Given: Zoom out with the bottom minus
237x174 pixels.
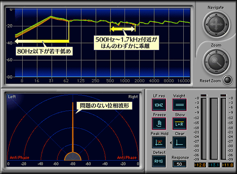Looking at the screenshot, I should tap(216, 71).
